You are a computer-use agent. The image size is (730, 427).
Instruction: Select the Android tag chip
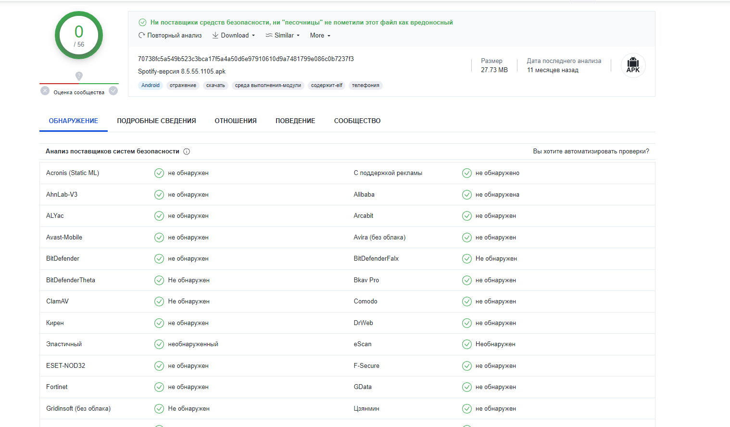coord(150,86)
